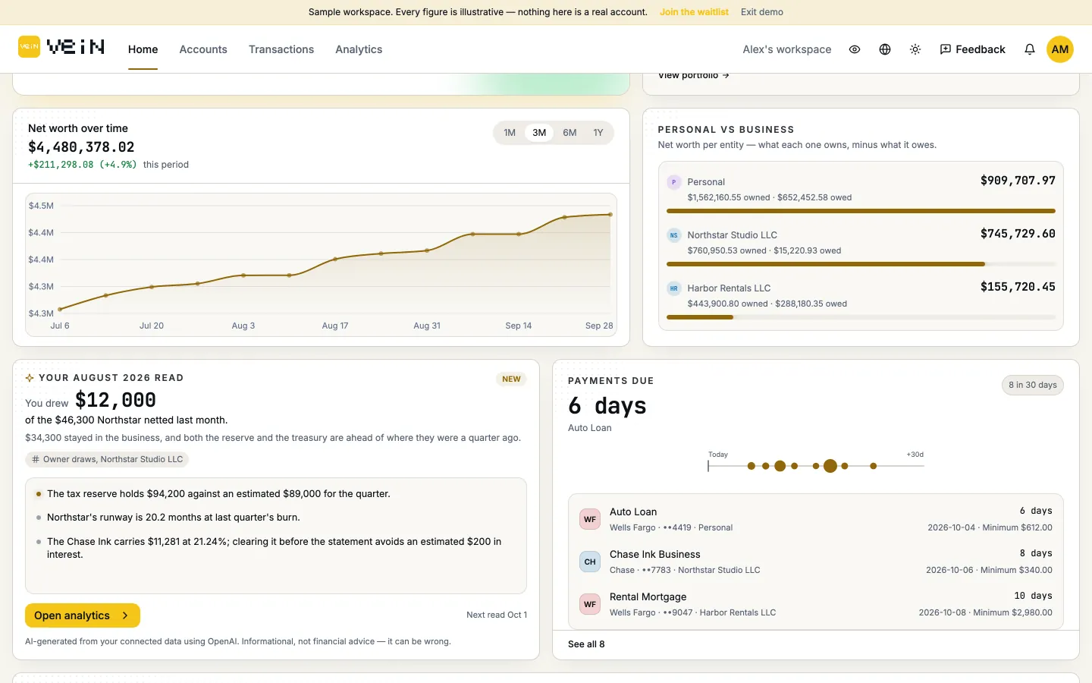Select the 1Y time range
The image size is (1092, 683).
tap(598, 133)
